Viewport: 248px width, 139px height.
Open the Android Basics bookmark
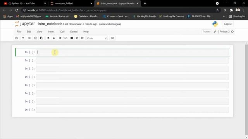[58, 16]
